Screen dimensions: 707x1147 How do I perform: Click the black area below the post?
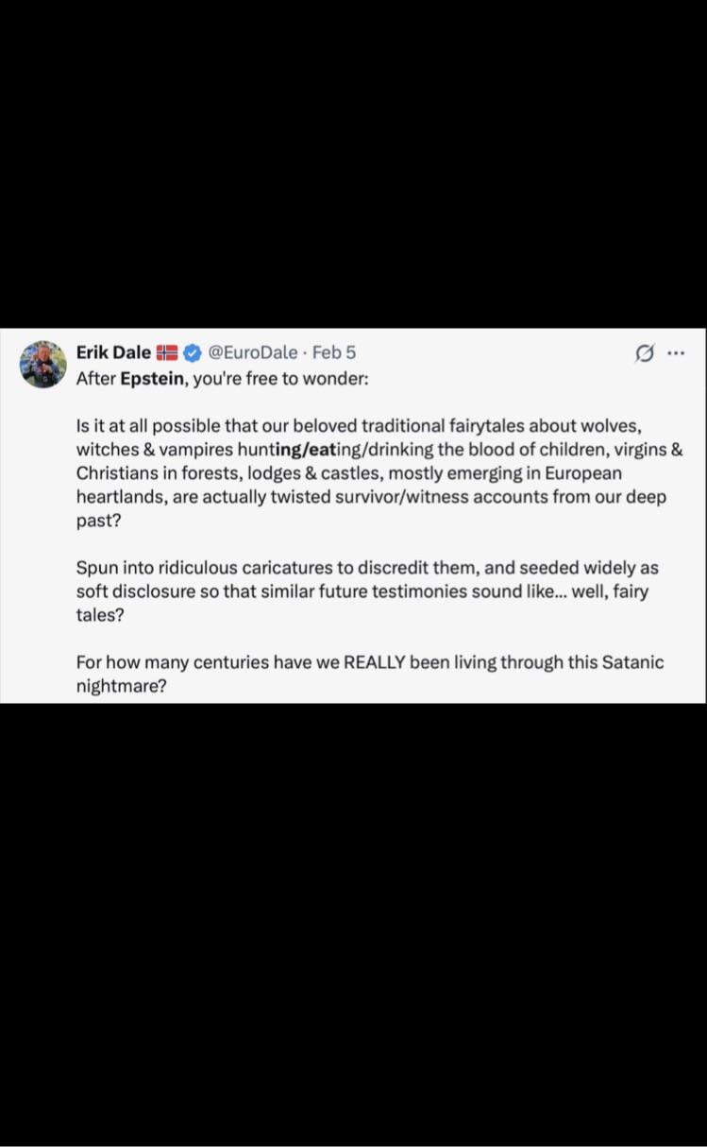click(353, 926)
